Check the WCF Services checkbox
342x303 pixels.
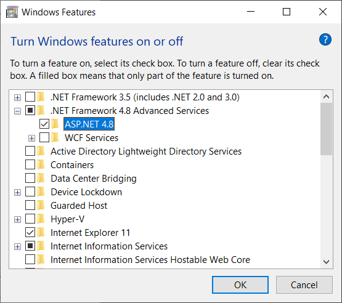point(44,138)
